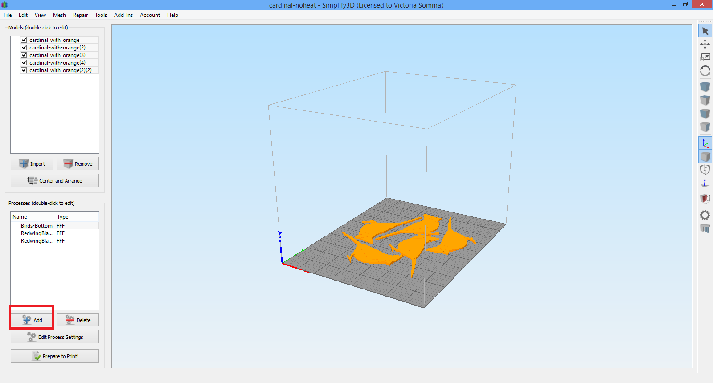Uncheck the cardinal-with-orange model checkbox
The width and height of the screenshot is (713, 383).
24,40
